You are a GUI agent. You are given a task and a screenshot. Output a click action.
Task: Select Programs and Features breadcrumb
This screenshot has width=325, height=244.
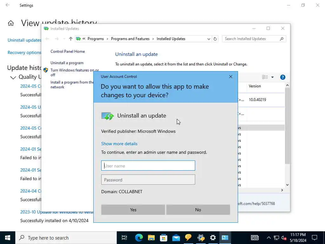pos(130,39)
